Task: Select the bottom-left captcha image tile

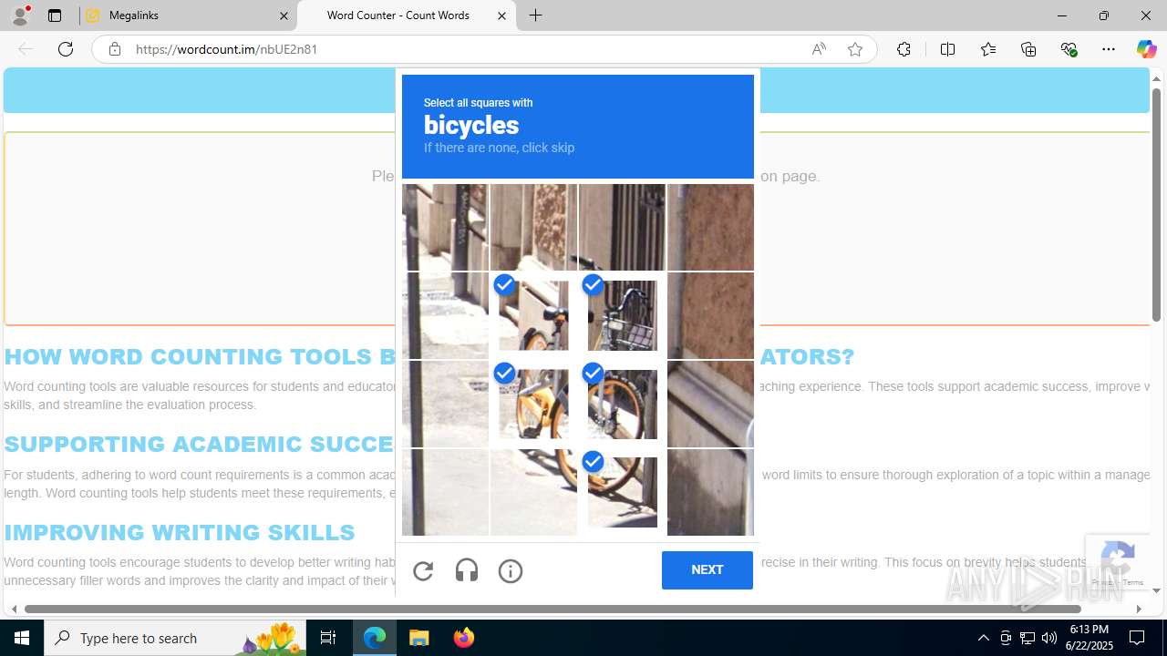Action: pos(445,492)
